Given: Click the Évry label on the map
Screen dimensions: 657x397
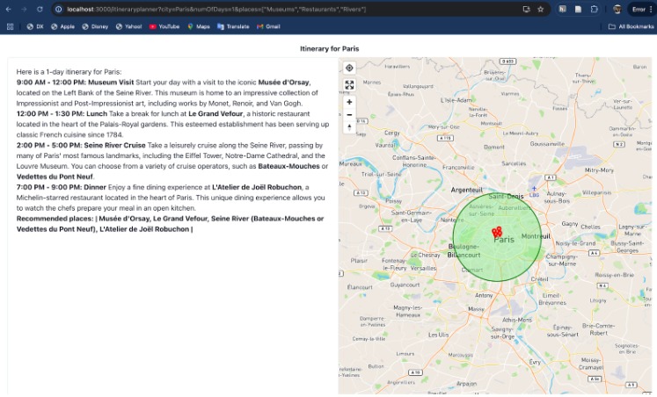Looking at the screenshot, I should click(535, 362).
